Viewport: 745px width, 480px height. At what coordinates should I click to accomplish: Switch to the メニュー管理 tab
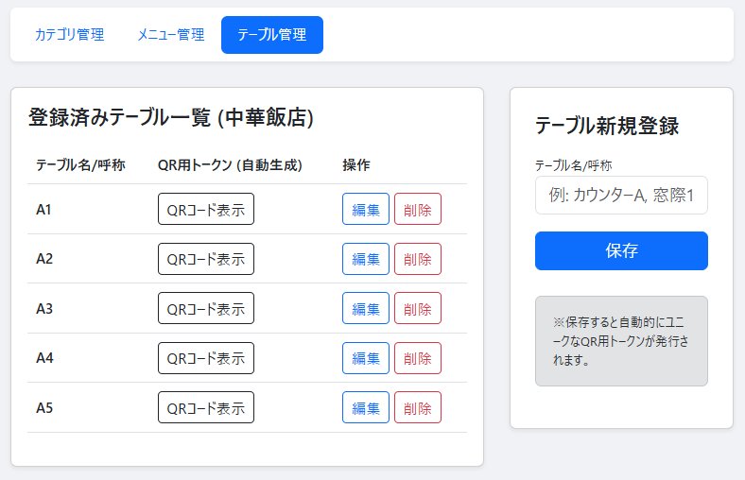point(170,35)
